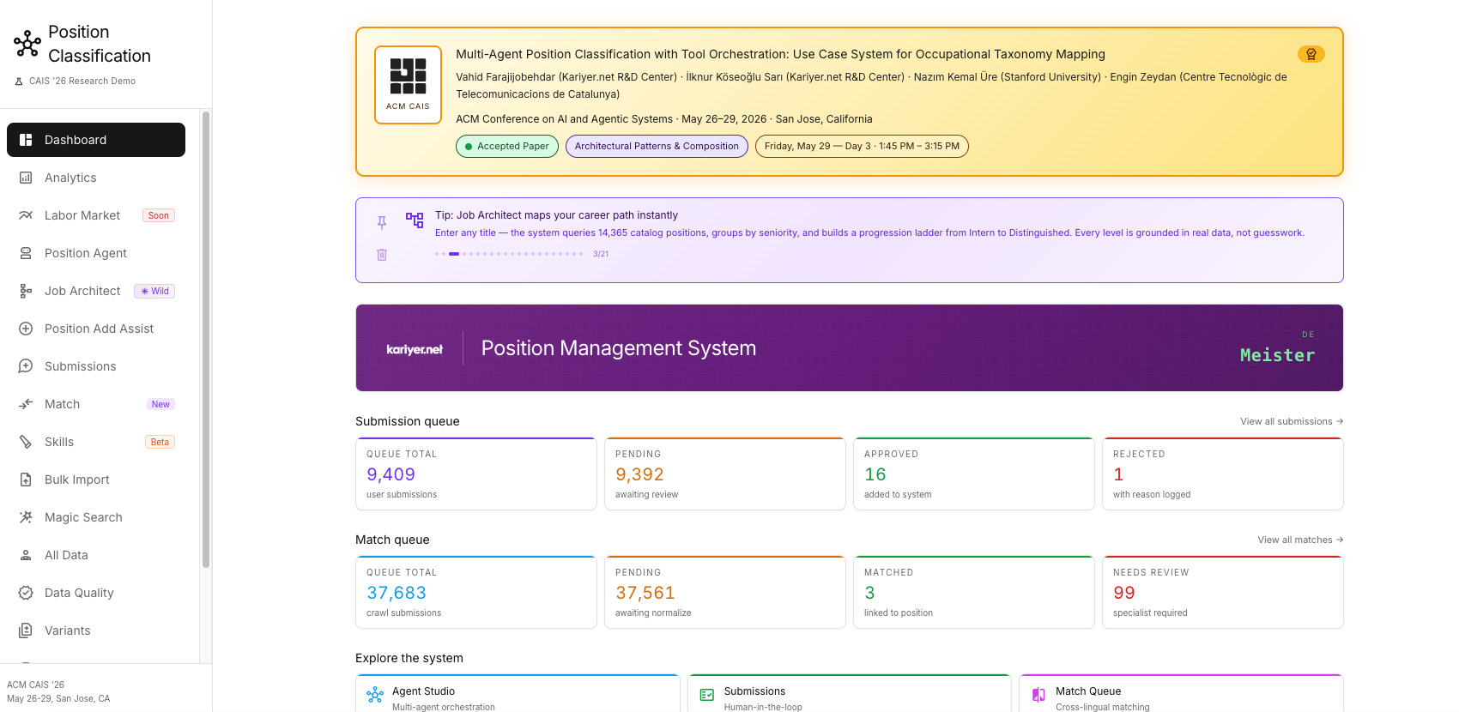Click the Rejected 1 card
1459x712 pixels.
pos(1223,474)
